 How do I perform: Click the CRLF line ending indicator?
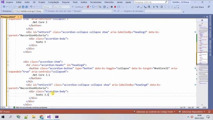204,107
